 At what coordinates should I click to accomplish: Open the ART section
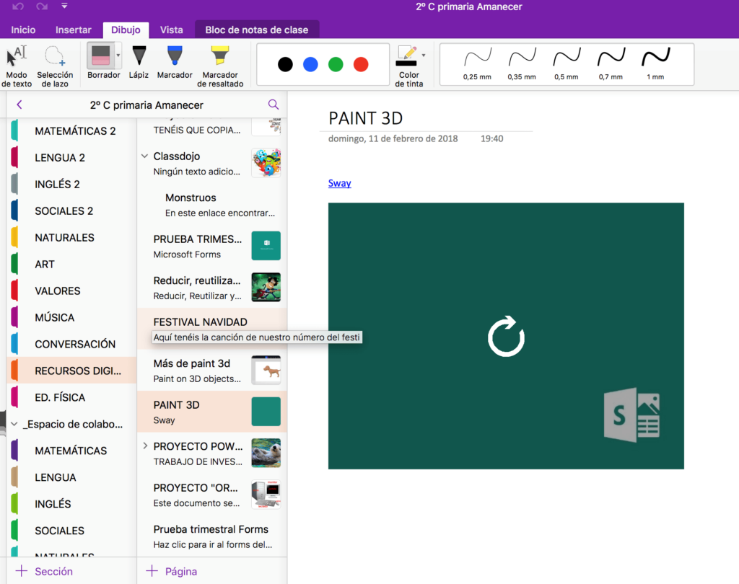tap(71, 264)
